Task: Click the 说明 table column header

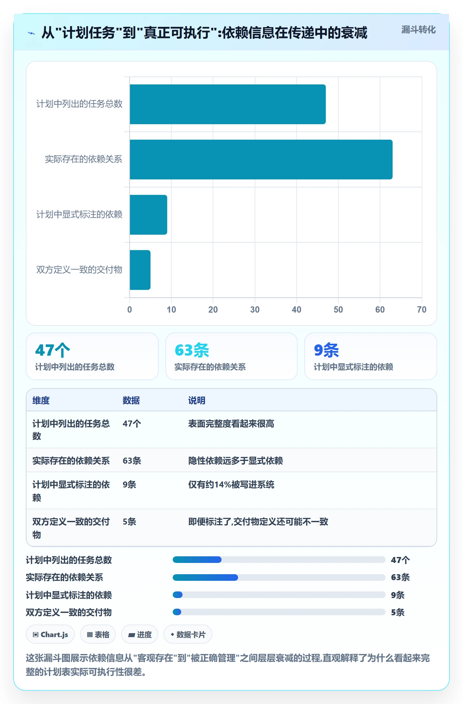Action: point(197,400)
